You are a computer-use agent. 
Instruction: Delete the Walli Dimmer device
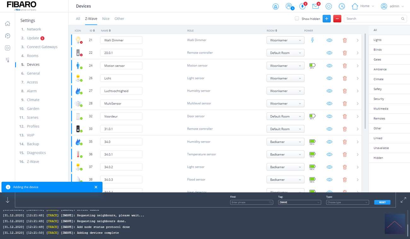point(345,40)
